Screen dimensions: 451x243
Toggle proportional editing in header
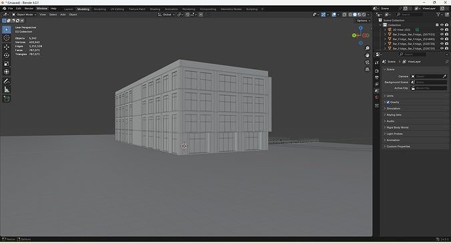click(201, 15)
